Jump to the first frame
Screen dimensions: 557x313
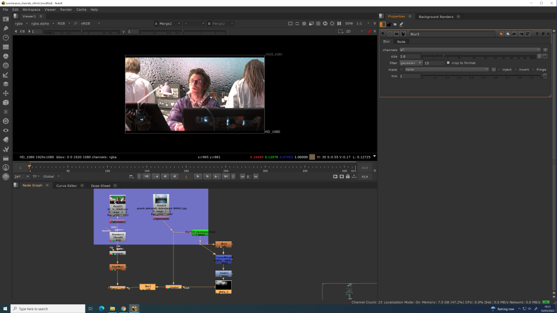pyautogui.click(x=146, y=177)
